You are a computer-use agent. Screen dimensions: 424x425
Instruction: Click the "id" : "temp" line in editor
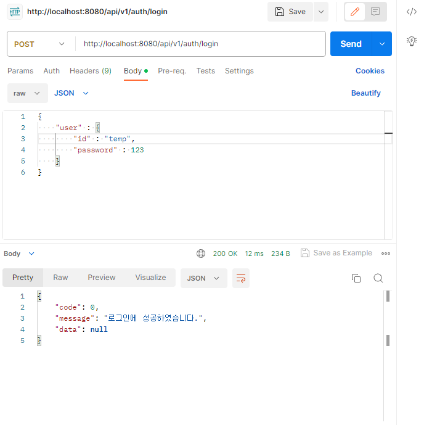(104, 139)
